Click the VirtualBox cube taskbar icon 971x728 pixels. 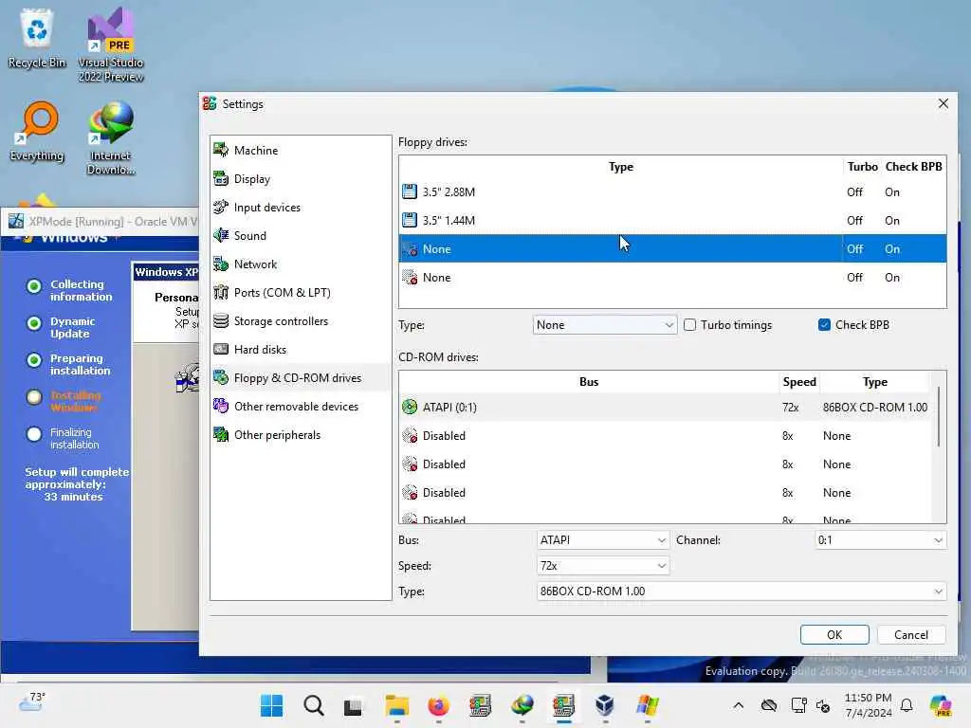[605, 705]
